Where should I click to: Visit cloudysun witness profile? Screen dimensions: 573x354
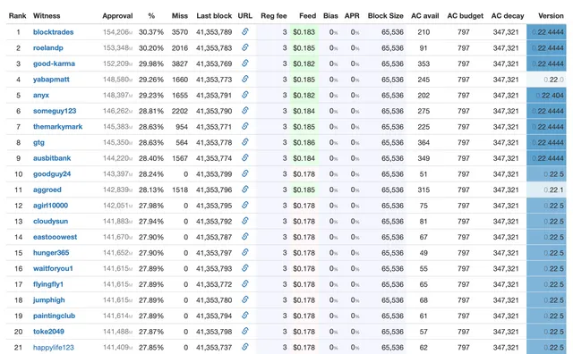[50, 221]
